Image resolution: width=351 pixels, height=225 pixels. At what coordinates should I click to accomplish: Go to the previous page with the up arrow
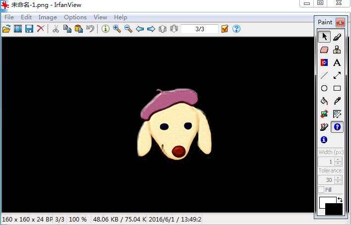click(x=163, y=29)
